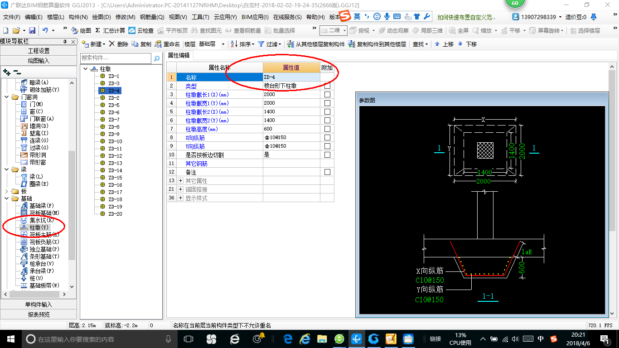The width and height of the screenshot is (619, 348).
Task: Click the 复制 copy component button
Action: [x=142, y=44]
